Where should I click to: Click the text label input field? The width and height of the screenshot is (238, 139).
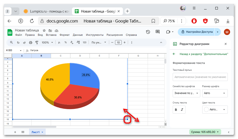pos(200,77)
